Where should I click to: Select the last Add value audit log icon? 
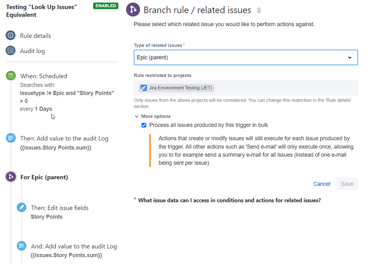click(x=22, y=246)
